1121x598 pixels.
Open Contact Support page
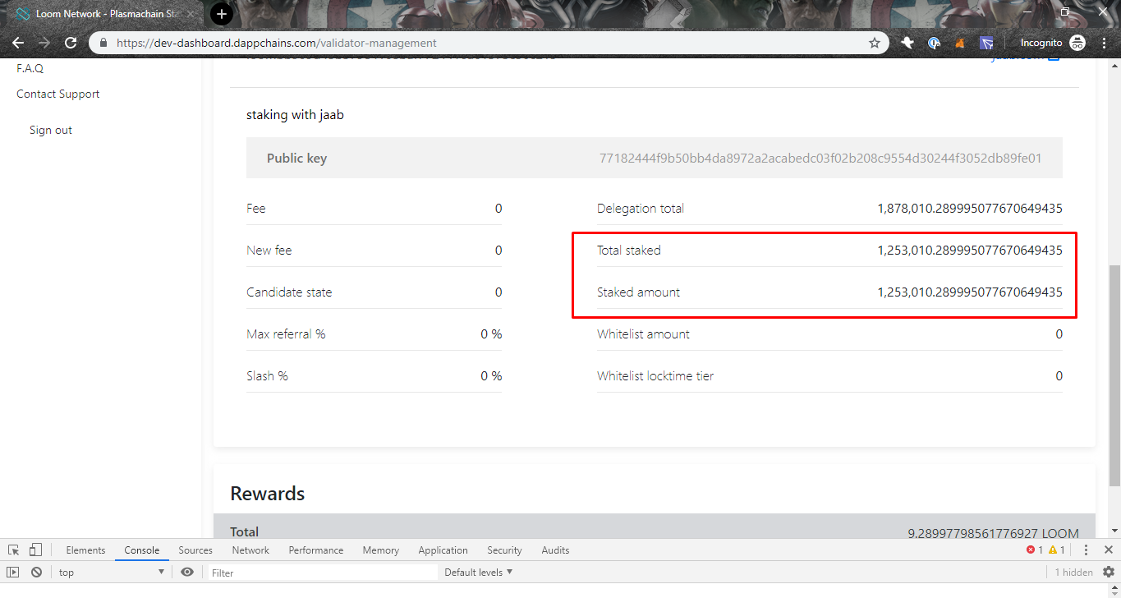57,94
